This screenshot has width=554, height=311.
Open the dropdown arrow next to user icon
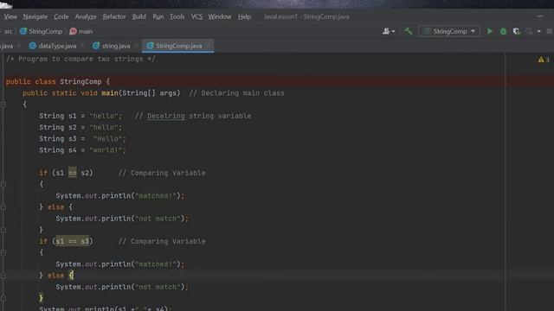(394, 31)
